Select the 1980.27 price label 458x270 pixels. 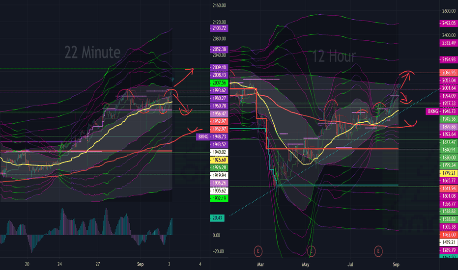pyautogui.click(x=219, y=98)
